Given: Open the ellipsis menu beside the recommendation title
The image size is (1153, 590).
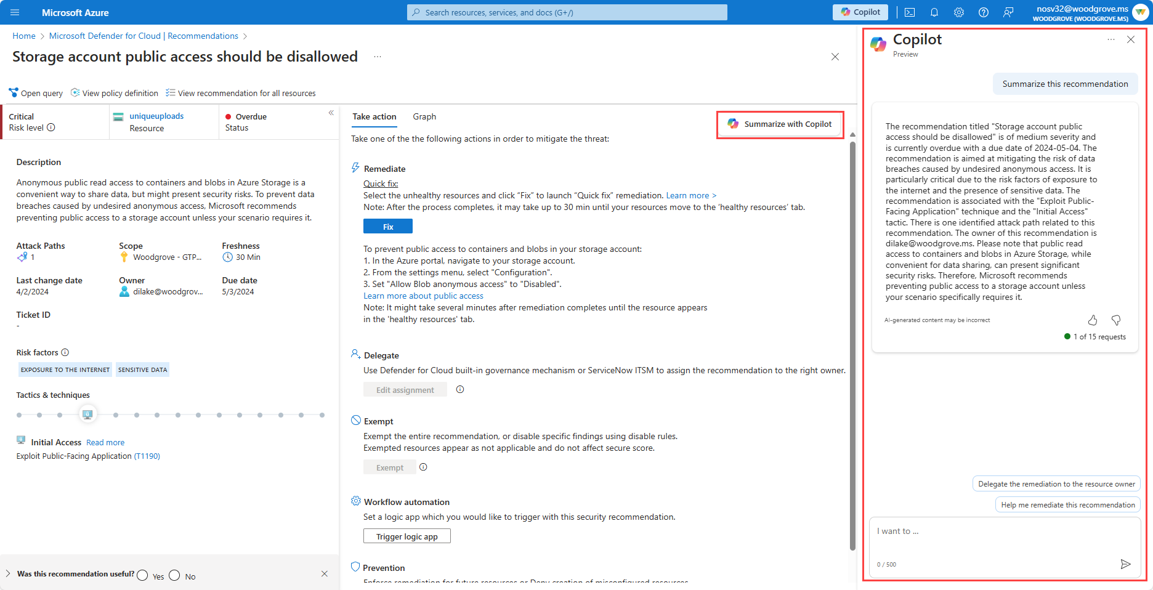Looking at the screenshot, I should [378, 57].
